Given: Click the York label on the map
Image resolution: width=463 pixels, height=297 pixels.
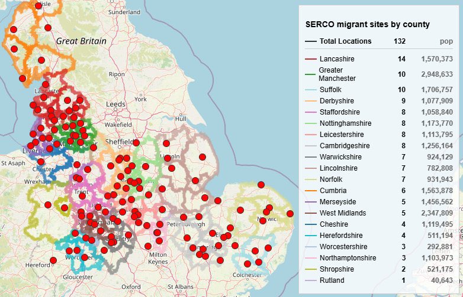Looking at the screenshot, I should click(140, 99).
